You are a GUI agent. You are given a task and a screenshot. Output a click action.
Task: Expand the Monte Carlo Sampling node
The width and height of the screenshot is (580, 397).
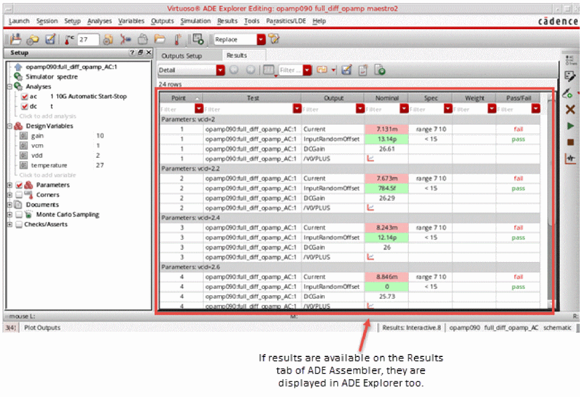pos(10,215)
